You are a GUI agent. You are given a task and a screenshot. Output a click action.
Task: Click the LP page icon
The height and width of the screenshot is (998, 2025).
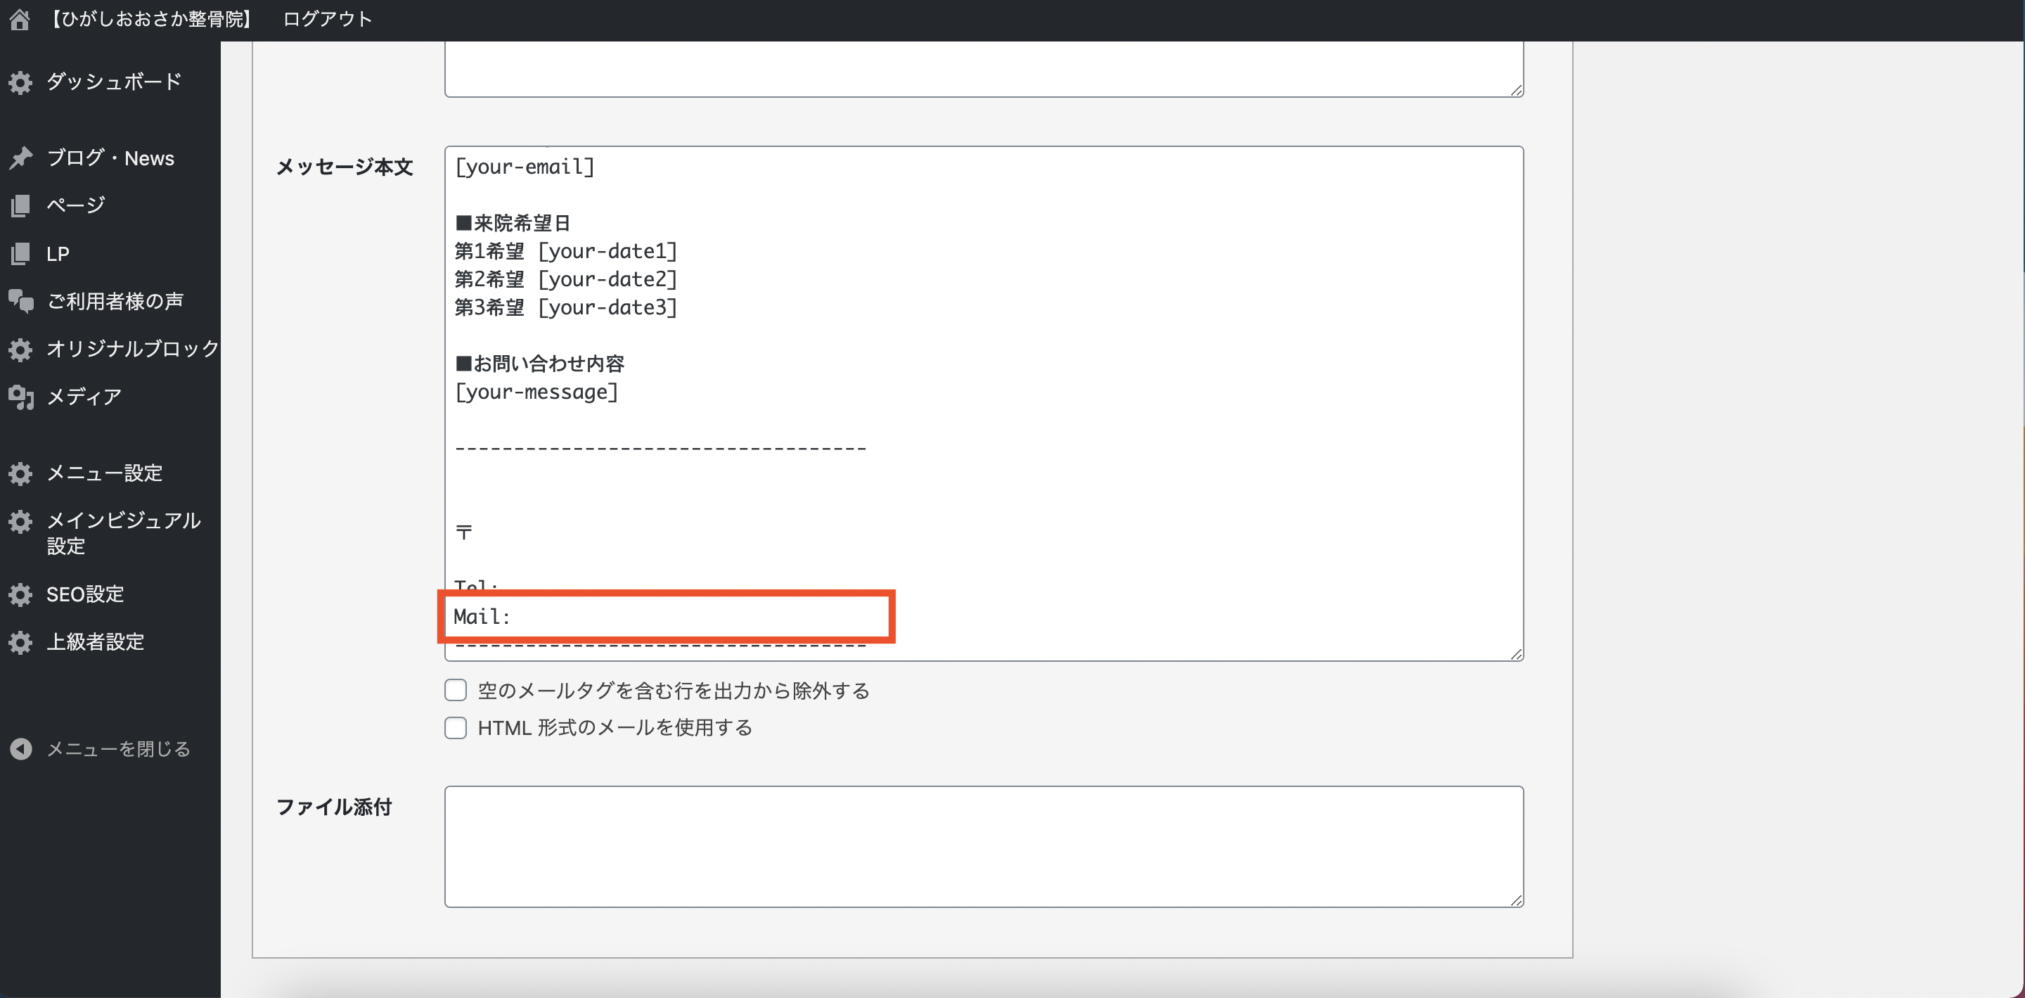(x=20, y=254)
